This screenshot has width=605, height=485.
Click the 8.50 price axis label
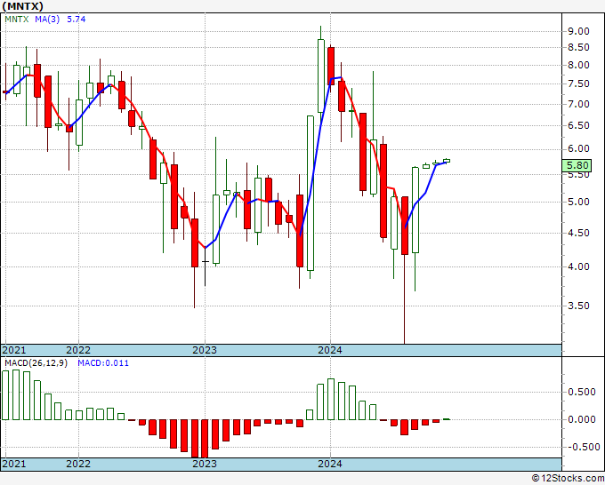[x=578, y=47]
